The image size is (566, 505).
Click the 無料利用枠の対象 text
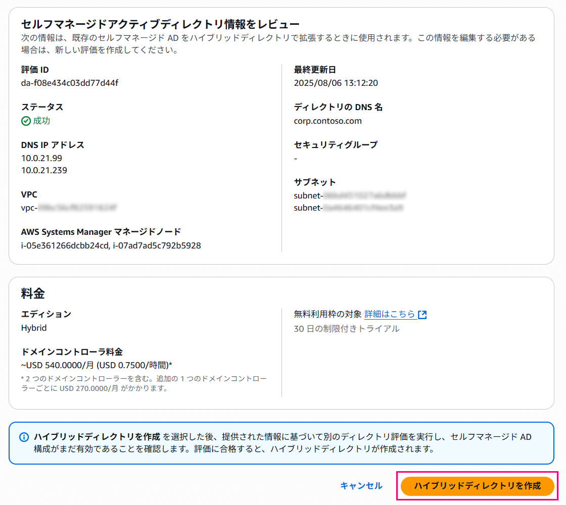327,314
